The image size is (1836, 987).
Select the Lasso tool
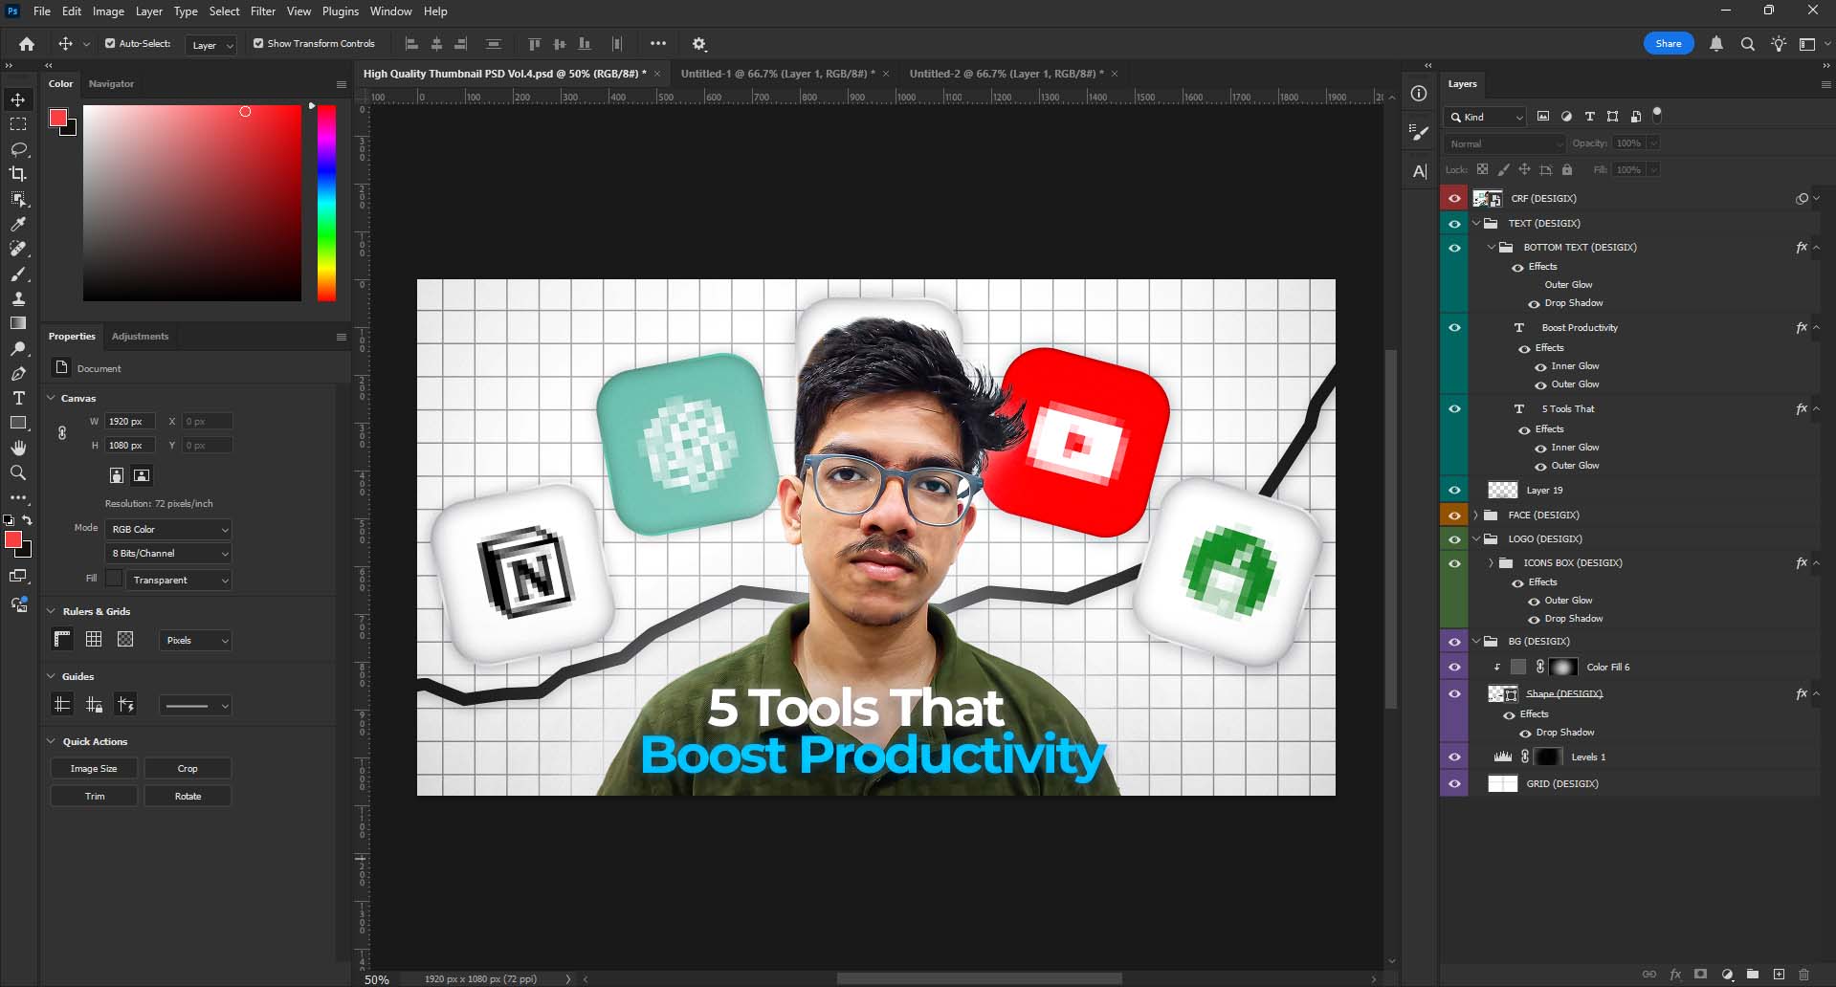click(x=18, y=149)
